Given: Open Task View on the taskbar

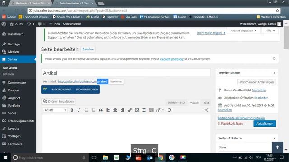Looking at the screenshot, I should coord(94,157).
